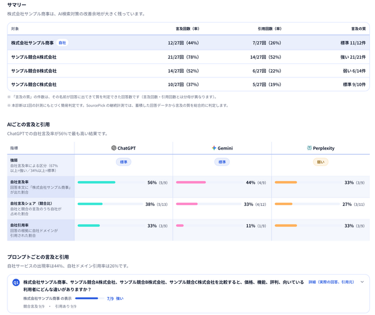Select the サンプル競合A株式会社 row name
This screenshot has height=315, width=375.
33,57
